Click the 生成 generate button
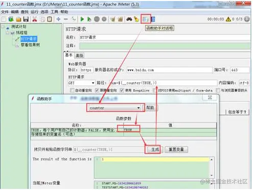The height and width of the screenshot is (190, 253). click(155, 150)
